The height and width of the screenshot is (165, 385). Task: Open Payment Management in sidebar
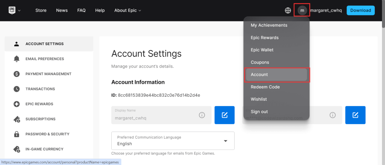click(48, 74)
